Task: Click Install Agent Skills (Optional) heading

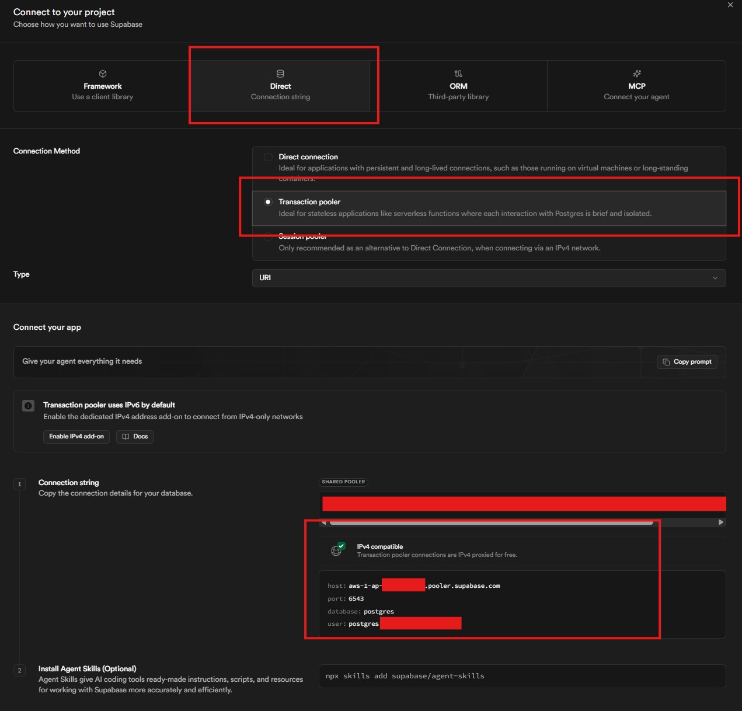Action: (x=88, y=668)
